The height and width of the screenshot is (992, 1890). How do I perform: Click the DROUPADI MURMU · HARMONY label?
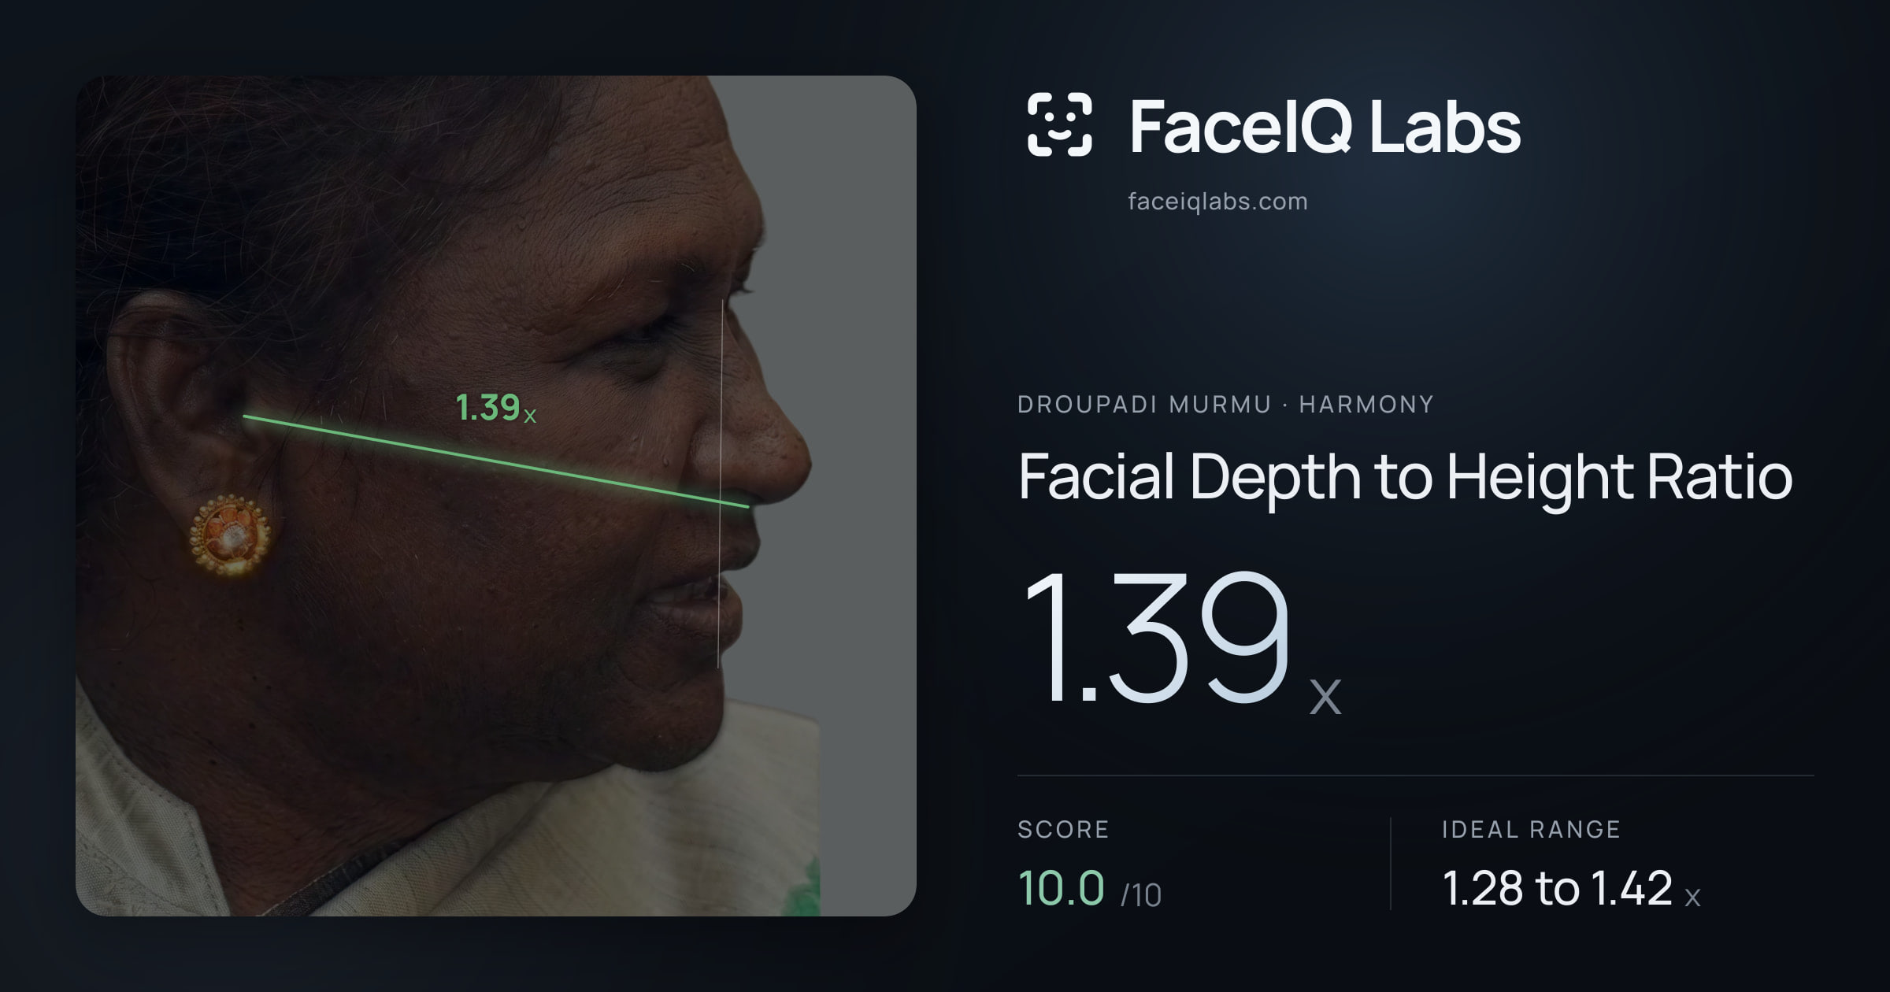(x=1225, y=405)
